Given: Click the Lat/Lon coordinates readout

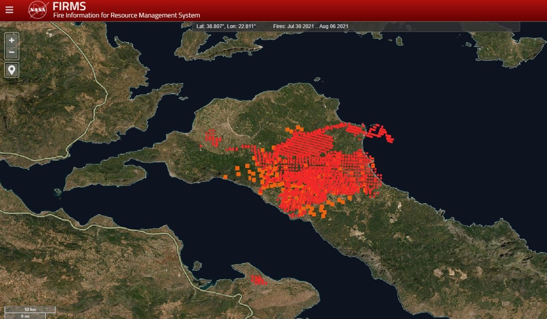Looking at the screenshot, I should 226,26.
